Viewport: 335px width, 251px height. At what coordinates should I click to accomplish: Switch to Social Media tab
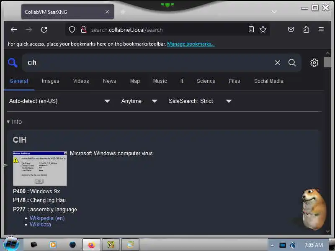coord(269,81)
